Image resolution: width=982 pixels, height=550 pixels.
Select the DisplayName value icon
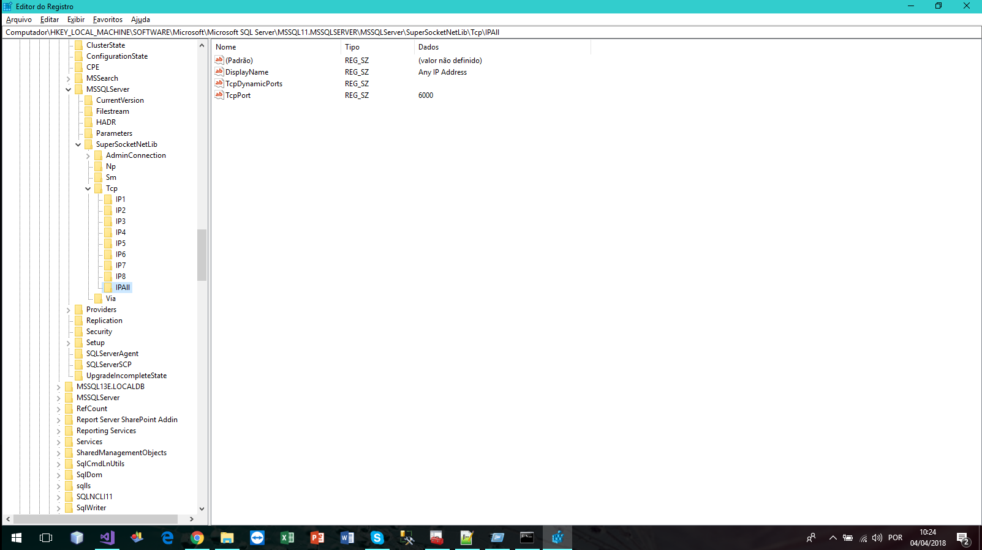click(219, 72)
